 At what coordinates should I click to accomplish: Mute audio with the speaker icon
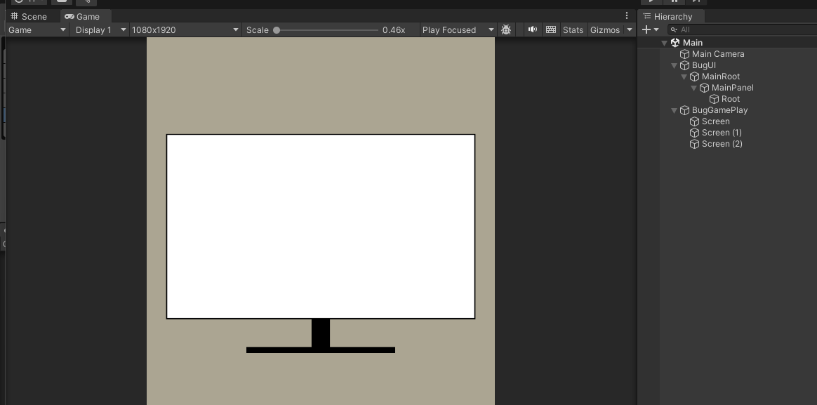533,29
